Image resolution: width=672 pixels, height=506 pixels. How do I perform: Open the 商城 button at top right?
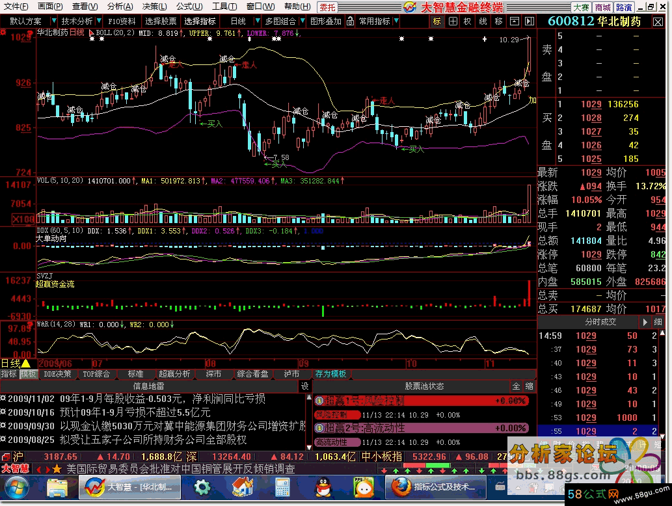click(602, 7)
